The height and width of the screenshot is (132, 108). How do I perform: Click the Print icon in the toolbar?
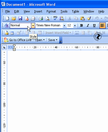pyautogui.click(x=41, y=18)
